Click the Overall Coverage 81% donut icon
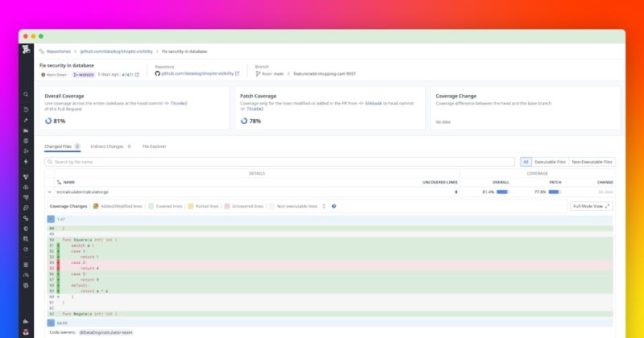The height and width of the screenshot is (338, 644). (47, 121)
